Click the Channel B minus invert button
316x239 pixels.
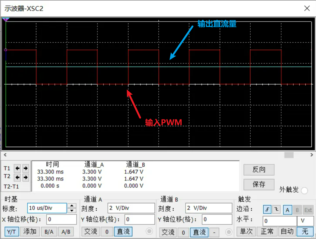[214, 232]
